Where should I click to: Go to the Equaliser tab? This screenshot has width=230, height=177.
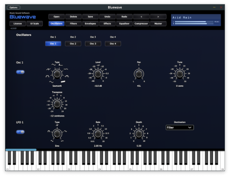124,23
